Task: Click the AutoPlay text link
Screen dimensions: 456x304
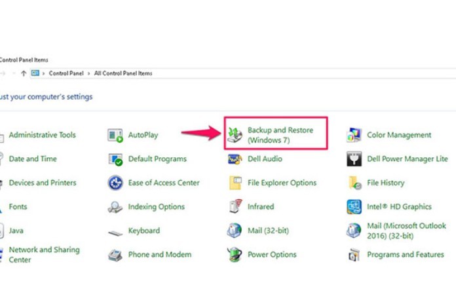Action: (143, 135)
